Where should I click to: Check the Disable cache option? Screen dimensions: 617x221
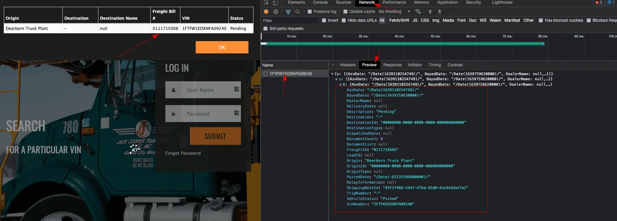(x=345, y=12)
